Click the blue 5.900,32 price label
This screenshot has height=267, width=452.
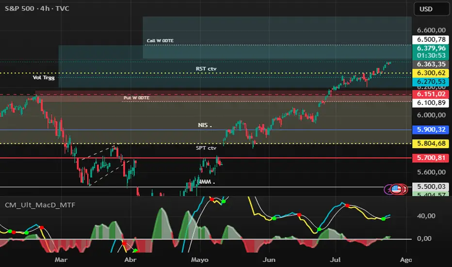tap(431, 130)
